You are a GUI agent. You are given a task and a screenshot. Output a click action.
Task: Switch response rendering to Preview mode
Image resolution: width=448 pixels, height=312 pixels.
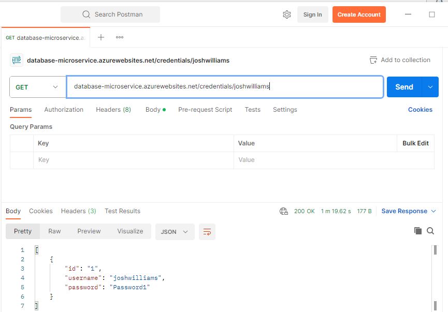(x=89, y=231)
